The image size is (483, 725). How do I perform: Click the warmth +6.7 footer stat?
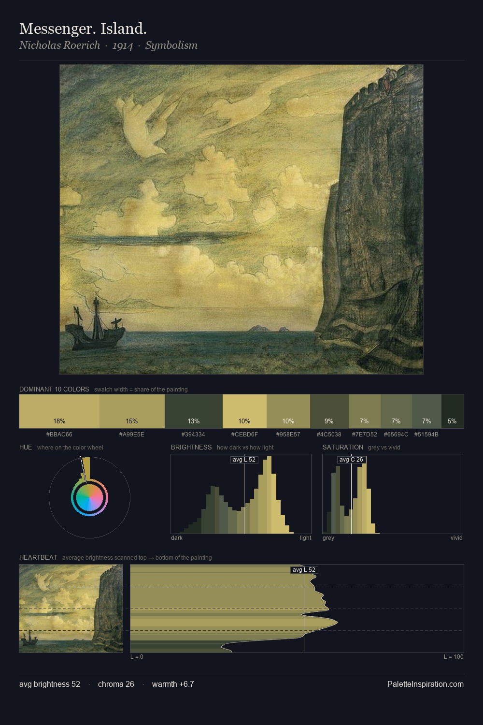click(173, 684)
